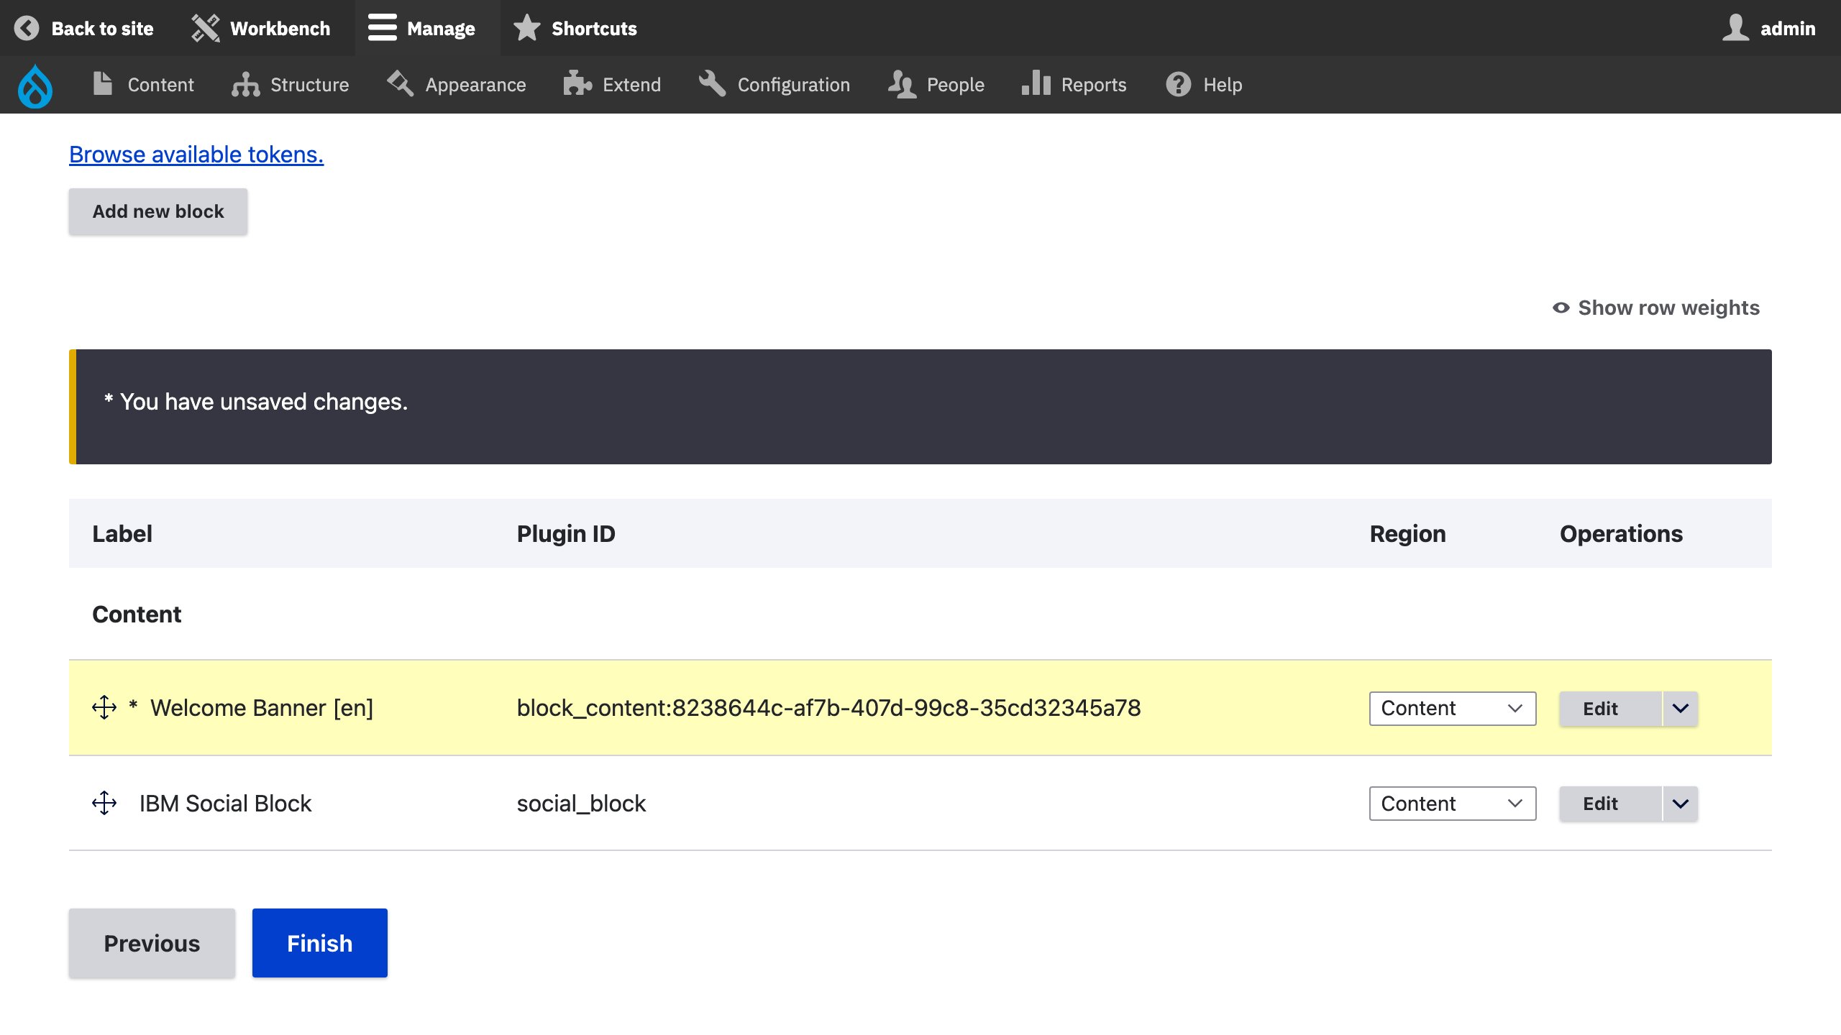
Task: Expand the Welcome Banner operations chevron
Action: 1681,708
